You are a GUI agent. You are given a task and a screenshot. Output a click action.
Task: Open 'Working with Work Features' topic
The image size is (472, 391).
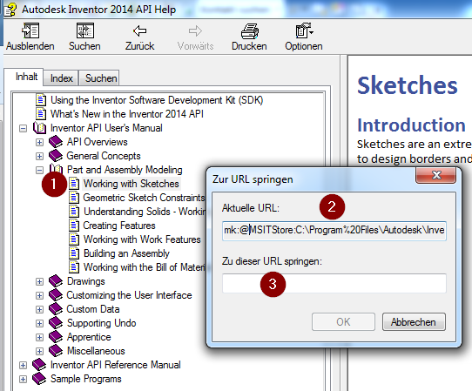(142, 239)
